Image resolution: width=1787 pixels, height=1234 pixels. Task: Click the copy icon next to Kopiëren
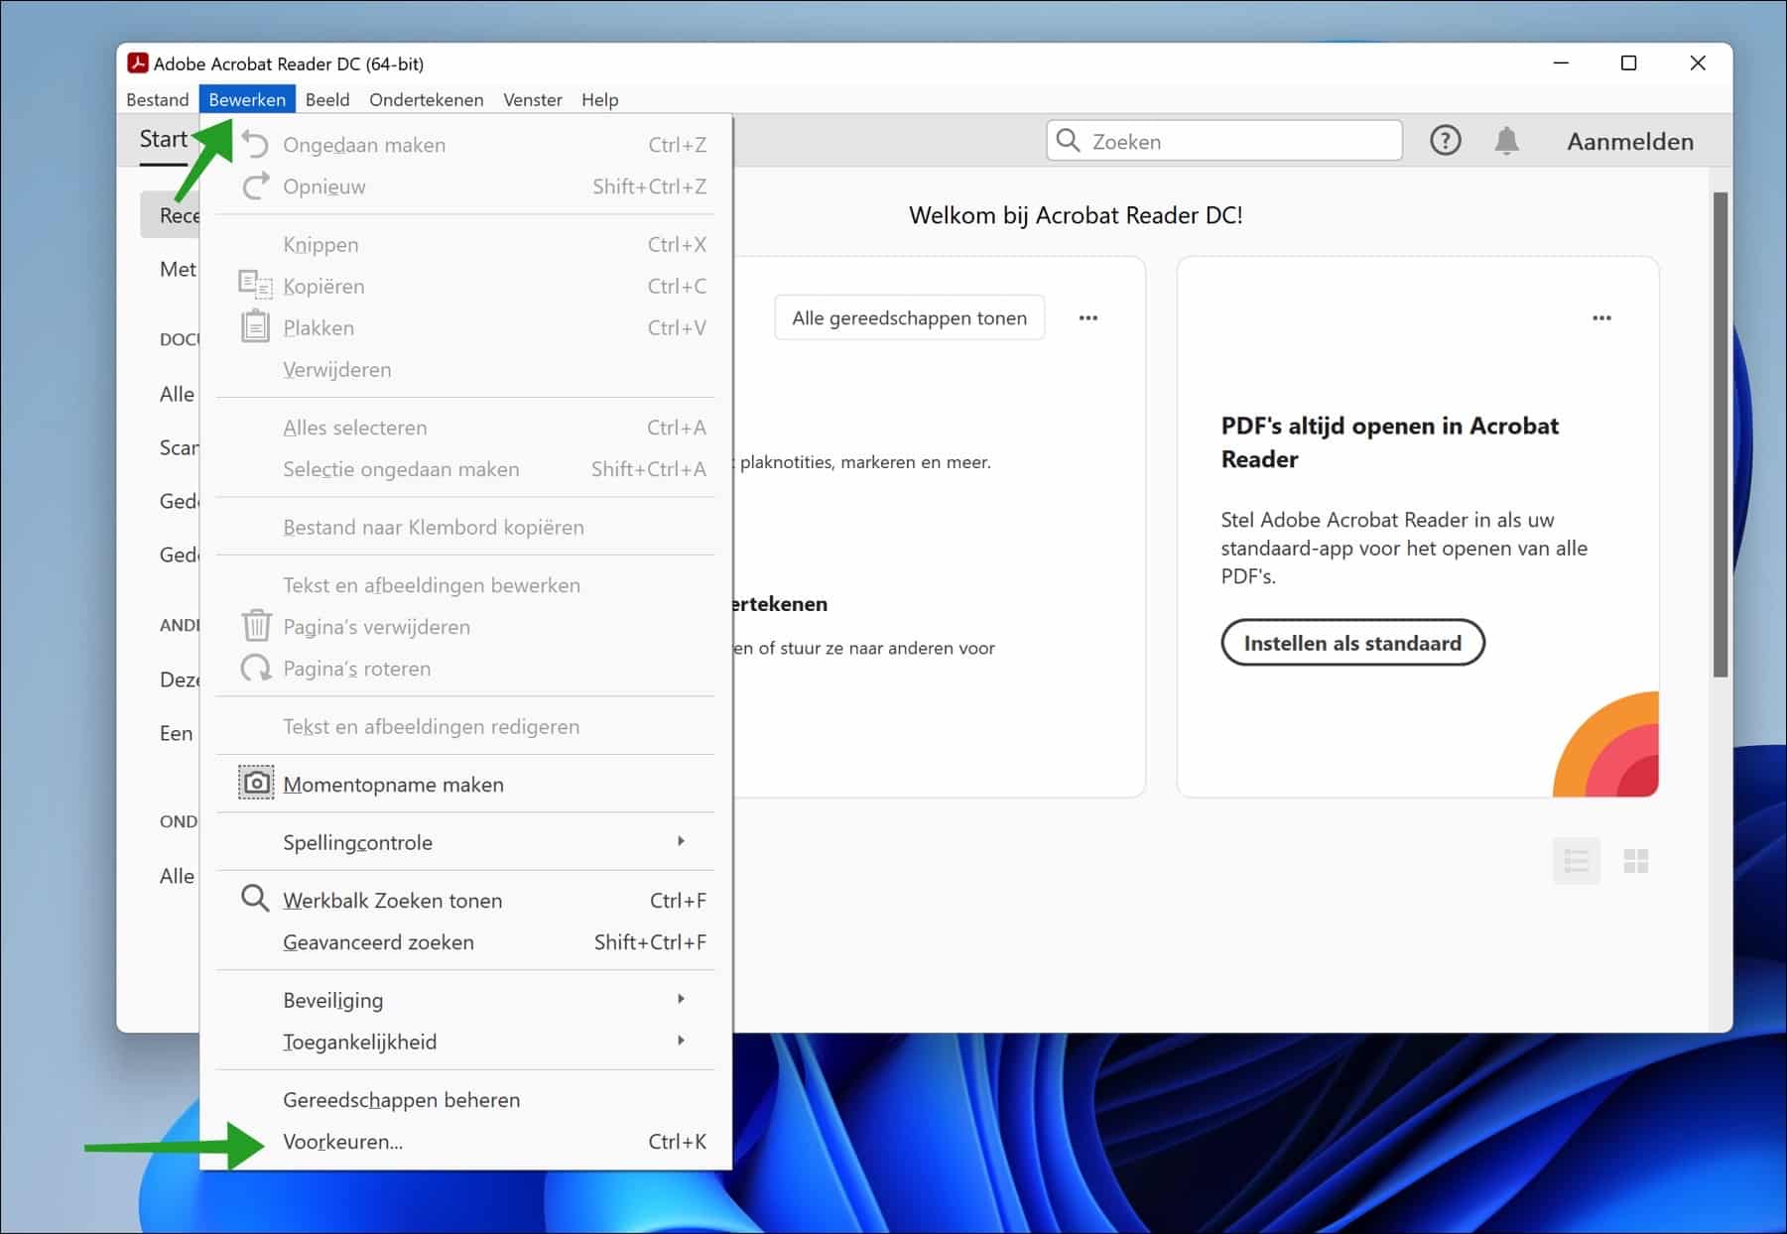coord(255,286)
